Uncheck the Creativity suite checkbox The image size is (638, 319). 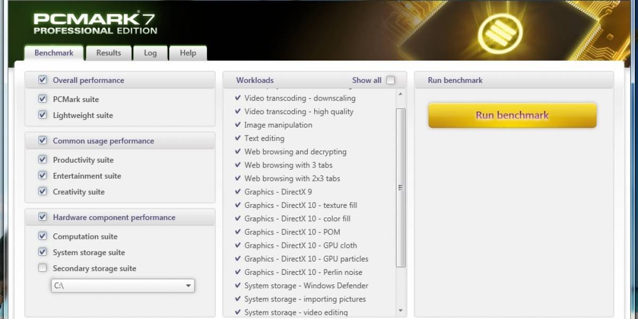tap(43, 192)
